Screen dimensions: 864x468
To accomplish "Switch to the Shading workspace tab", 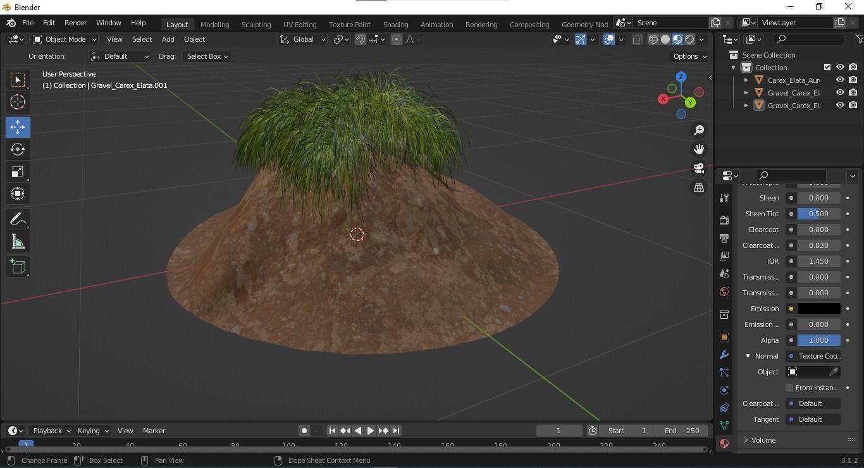I will (395, 24).
